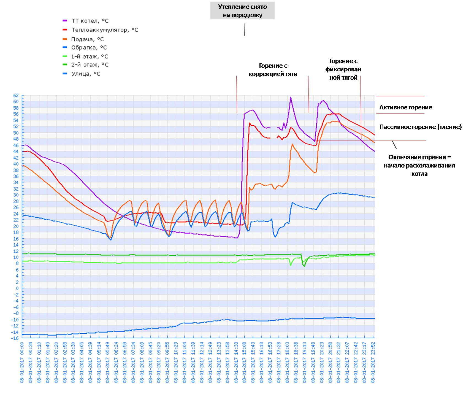Click the 0 value on the temperature axis

point(17,288)
